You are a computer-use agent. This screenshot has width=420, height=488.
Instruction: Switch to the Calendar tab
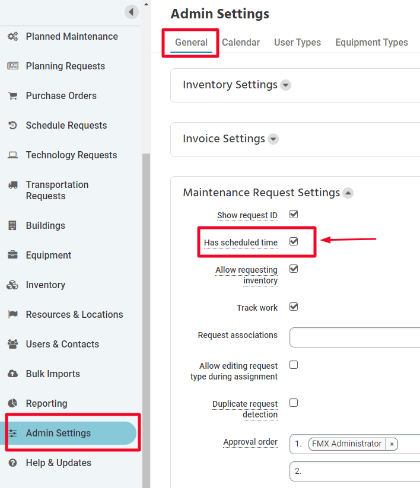coord(241,42)
